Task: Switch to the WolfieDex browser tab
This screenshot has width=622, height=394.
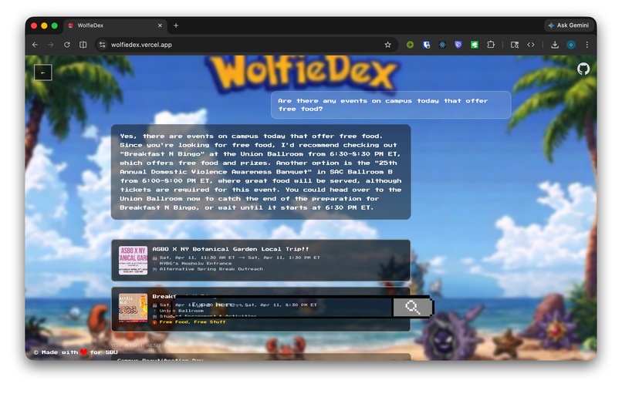Action: click(115, 25)
